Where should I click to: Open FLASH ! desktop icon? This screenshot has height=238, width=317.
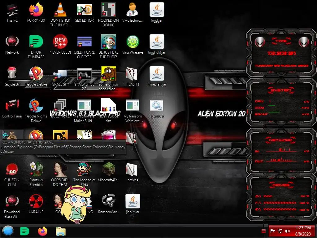[x=131, y=74]
